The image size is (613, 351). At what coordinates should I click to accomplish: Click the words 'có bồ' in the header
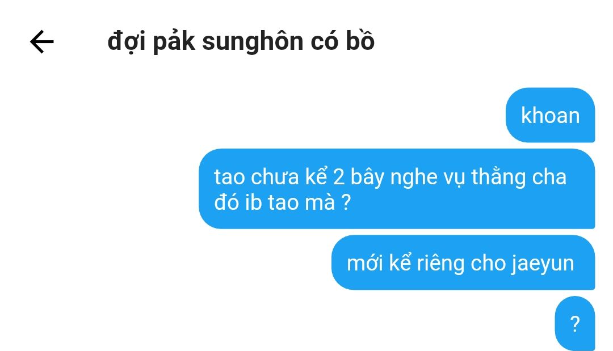click(342, 41)
